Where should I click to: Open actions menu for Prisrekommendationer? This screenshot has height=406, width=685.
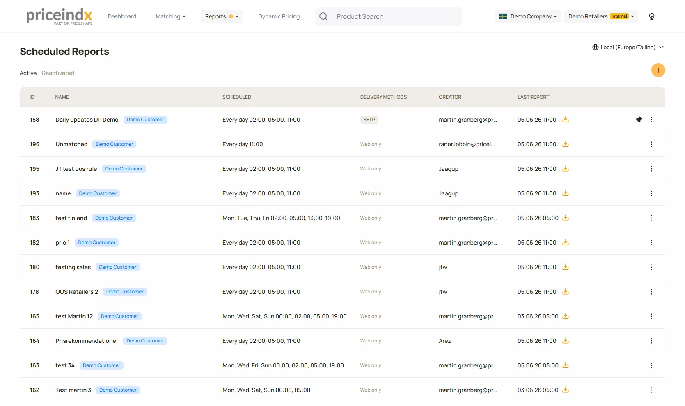651,341
